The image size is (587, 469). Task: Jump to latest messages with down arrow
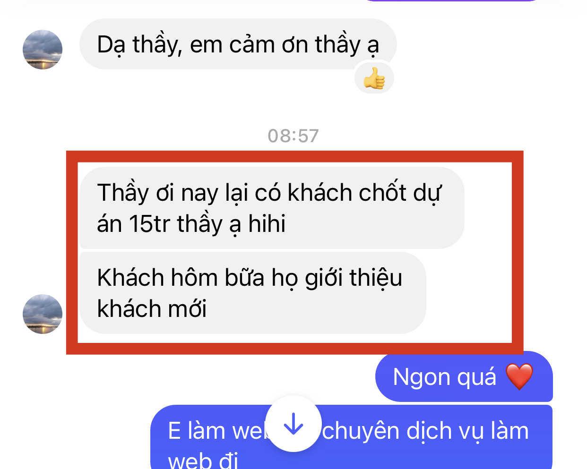coord(293,424)
